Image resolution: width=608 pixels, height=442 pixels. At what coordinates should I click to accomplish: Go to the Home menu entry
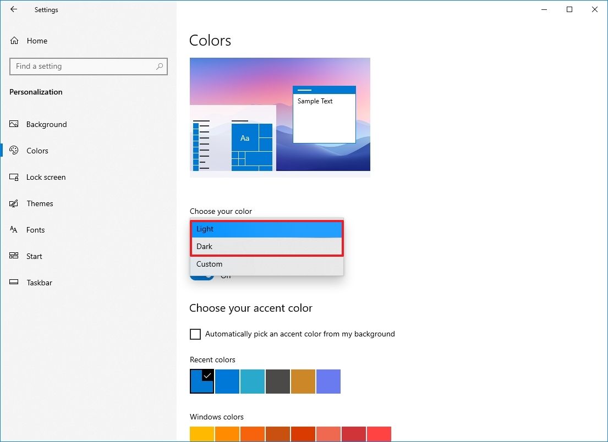coord(37,41)
